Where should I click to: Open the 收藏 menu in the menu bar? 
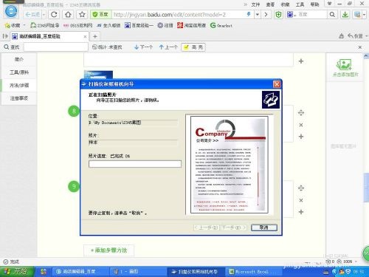pos(285,4)
